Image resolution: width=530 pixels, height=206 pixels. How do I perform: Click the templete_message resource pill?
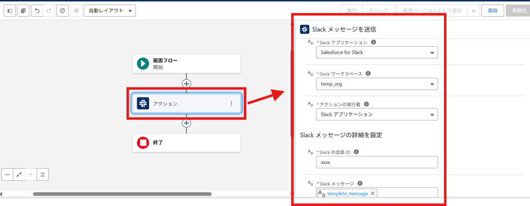(348, 193)
